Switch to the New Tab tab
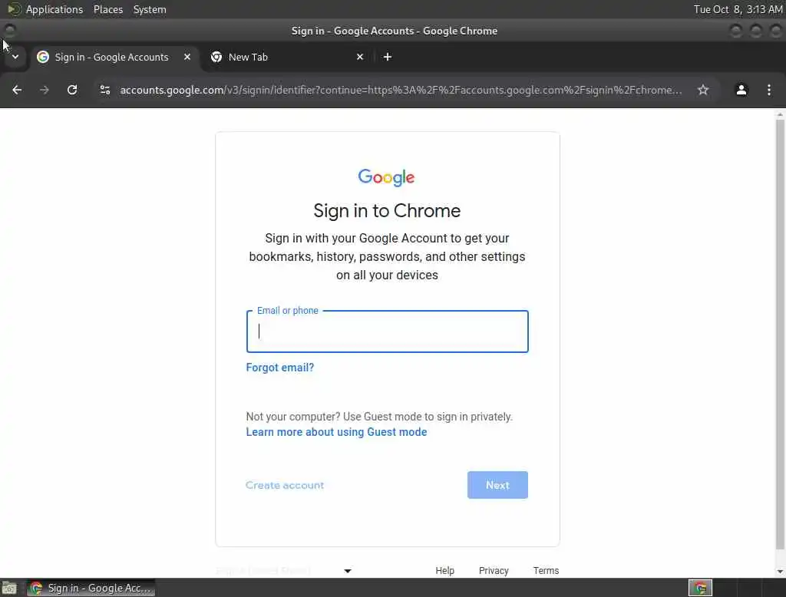 (x=288, y=57)
